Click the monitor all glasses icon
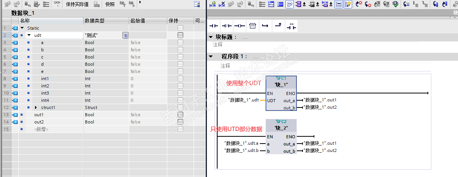This screenshot has height=177, width=458. 57,4
